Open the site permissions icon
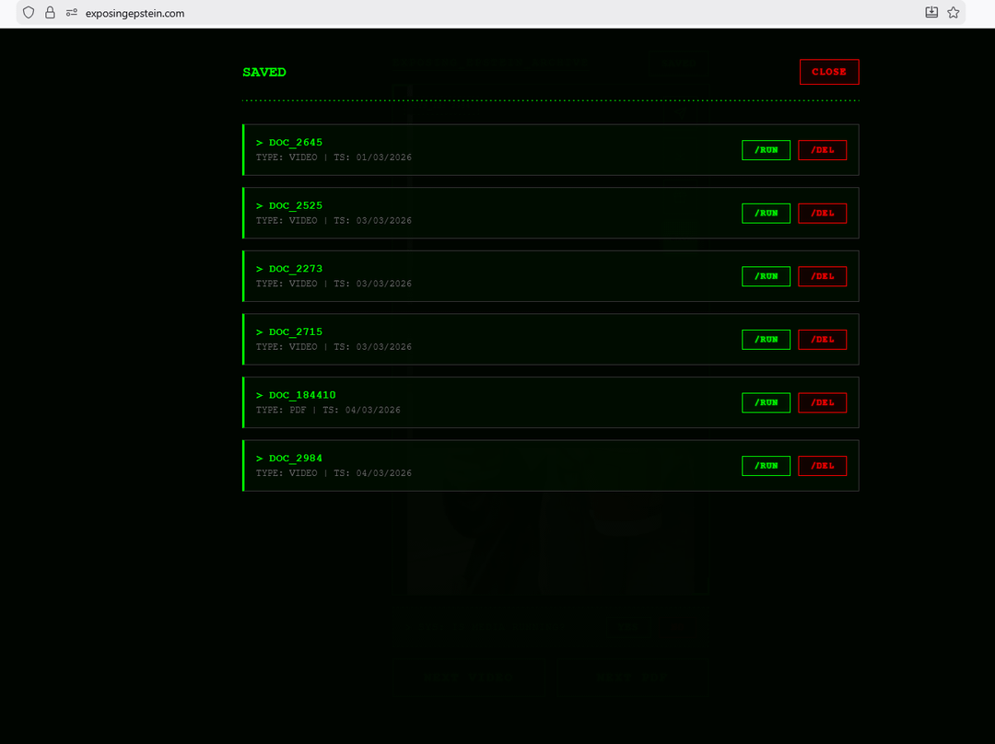Image resolution: width=995 pixels, height=744 pixels. [71, 13]
